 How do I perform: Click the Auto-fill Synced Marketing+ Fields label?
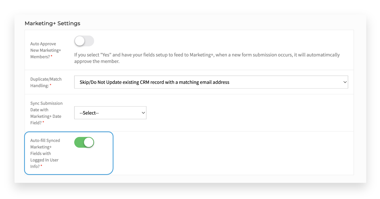pos(45,153)
